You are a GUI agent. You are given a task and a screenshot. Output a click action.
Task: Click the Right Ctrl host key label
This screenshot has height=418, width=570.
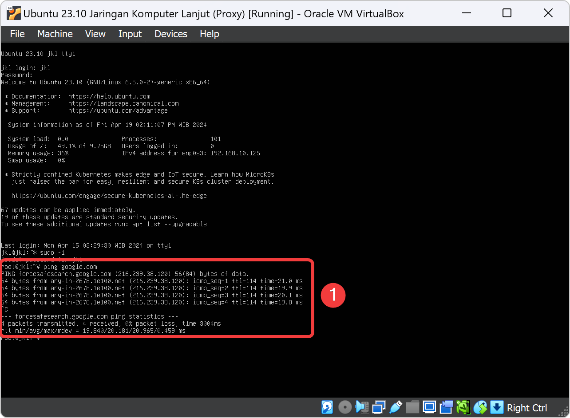[527, 408]
